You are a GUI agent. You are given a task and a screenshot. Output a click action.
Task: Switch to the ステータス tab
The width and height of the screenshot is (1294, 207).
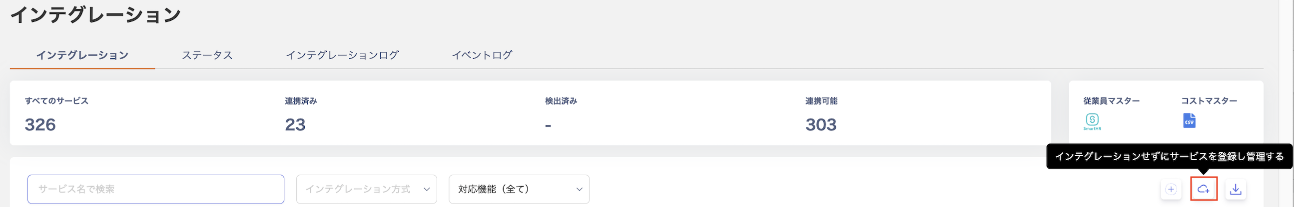pyautogui.click(x=207, y=55)
